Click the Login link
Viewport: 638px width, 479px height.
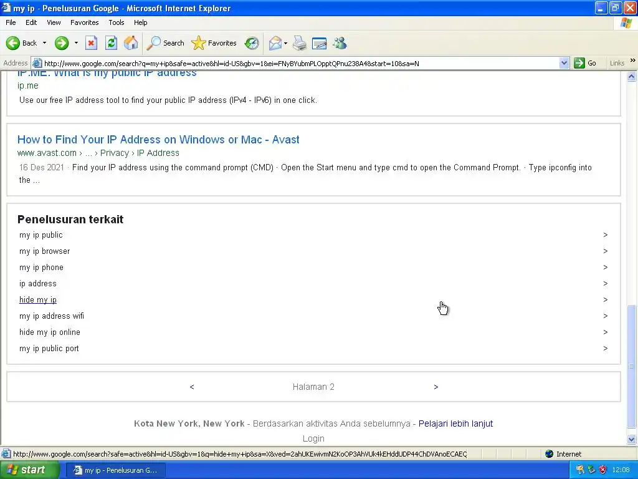(313, 438)
